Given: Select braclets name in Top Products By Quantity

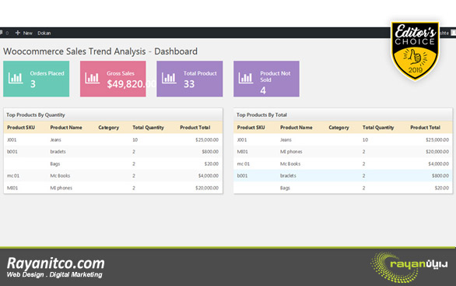Looking at the screenshot, I should point(58,152).
